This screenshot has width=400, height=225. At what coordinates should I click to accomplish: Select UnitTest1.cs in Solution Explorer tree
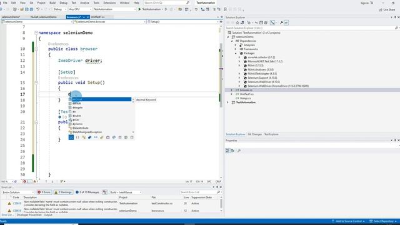point(246,94)
